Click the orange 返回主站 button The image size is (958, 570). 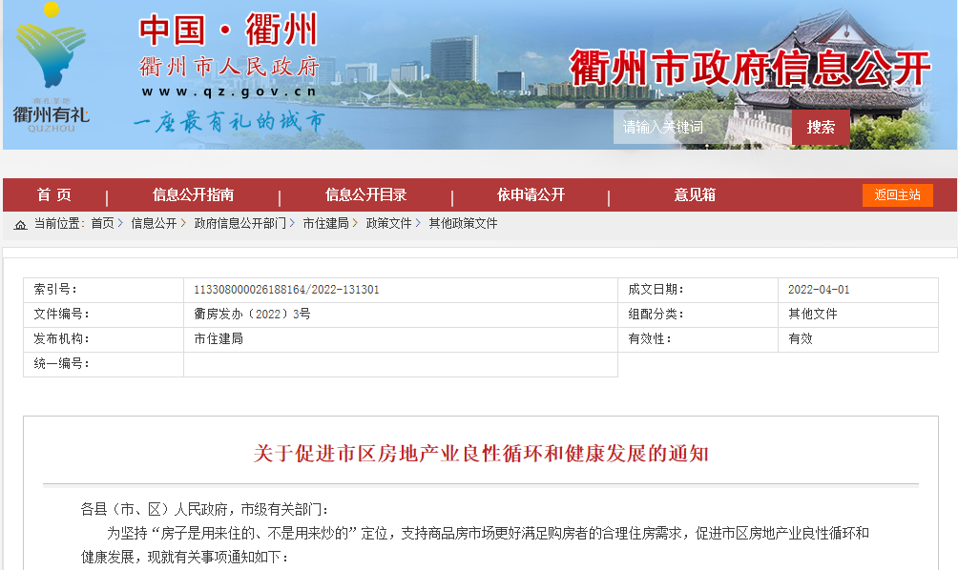click(897, 194)
